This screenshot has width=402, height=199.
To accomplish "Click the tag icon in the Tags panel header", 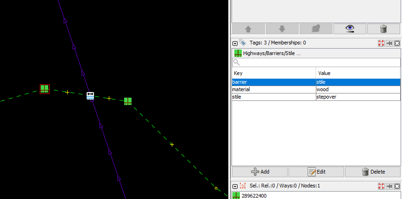I will (242, 42).
